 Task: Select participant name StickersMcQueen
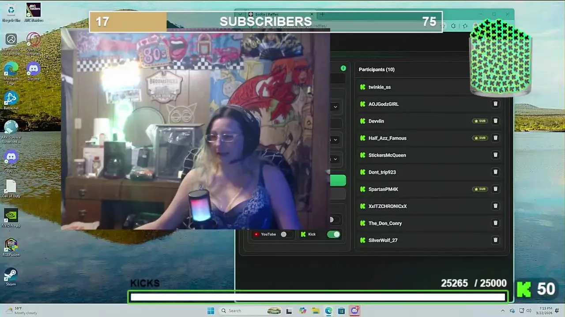tap(387, 155)
